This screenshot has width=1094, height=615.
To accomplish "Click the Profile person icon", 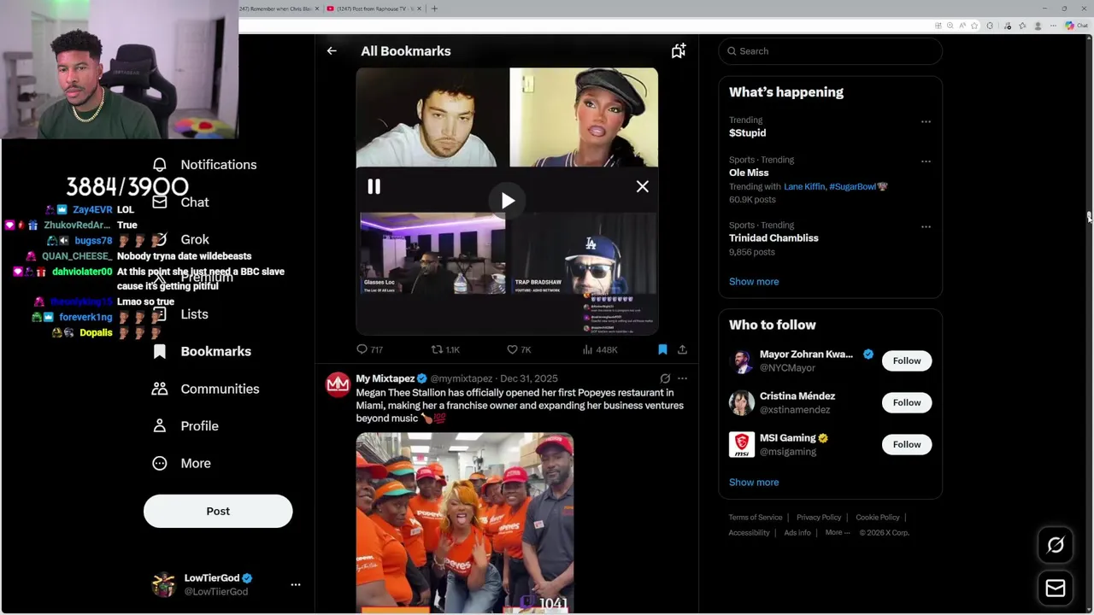I will (x=160, y=425).
